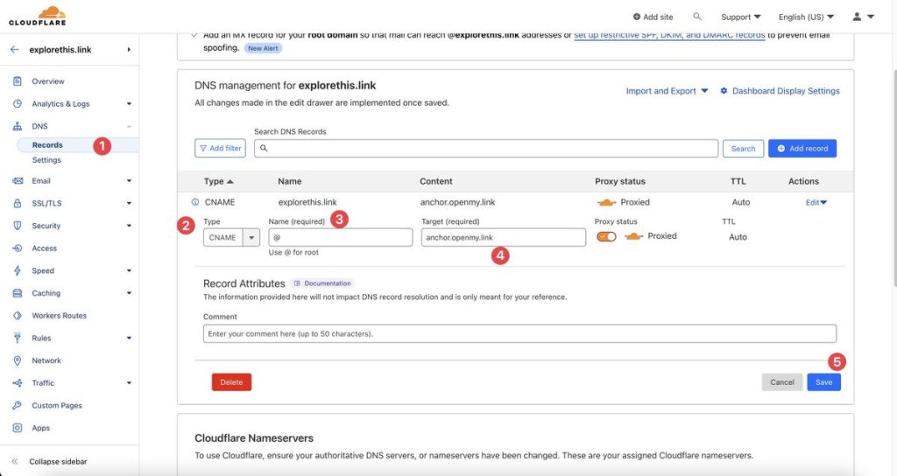Expand the Support menu
897x476 pixels.
[x=740, y=17]
